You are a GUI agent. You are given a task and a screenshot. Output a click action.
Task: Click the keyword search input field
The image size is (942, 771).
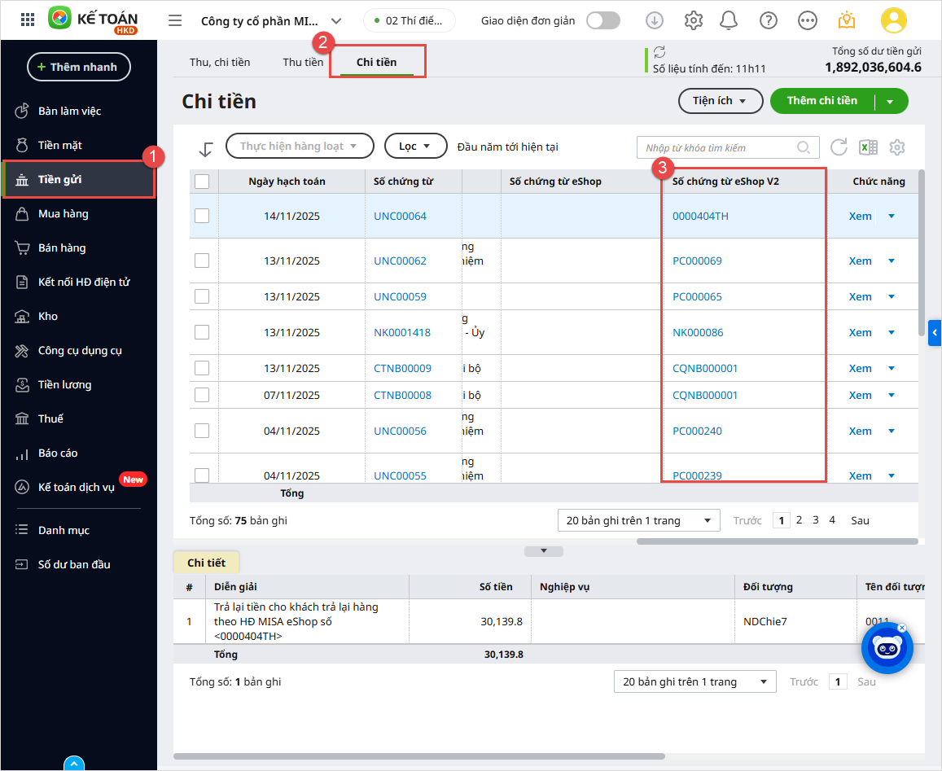[x=718, y=147]
